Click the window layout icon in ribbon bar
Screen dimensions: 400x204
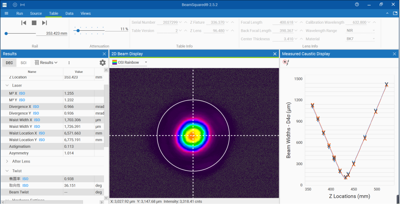pyautogui.click(x=395, y=13)
